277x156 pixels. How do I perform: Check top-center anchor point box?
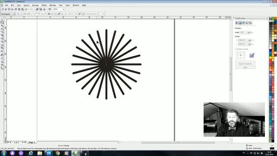[x=241, y=52]
